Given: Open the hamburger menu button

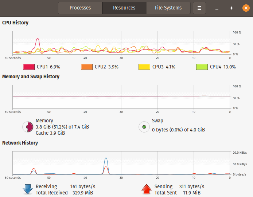Looking at the screenshot, I should click(199, 8).
